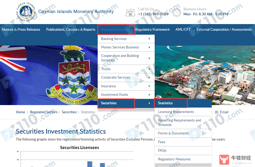Expand Investment Funds submenu arrow
The width and height of the screenshot is (255, 167).
coord(149,94)
